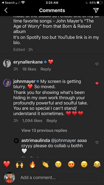The height and width of the screenshot is (185, 104).
Task: Insert the red heart emoji reaction
Action: point(7,164)
